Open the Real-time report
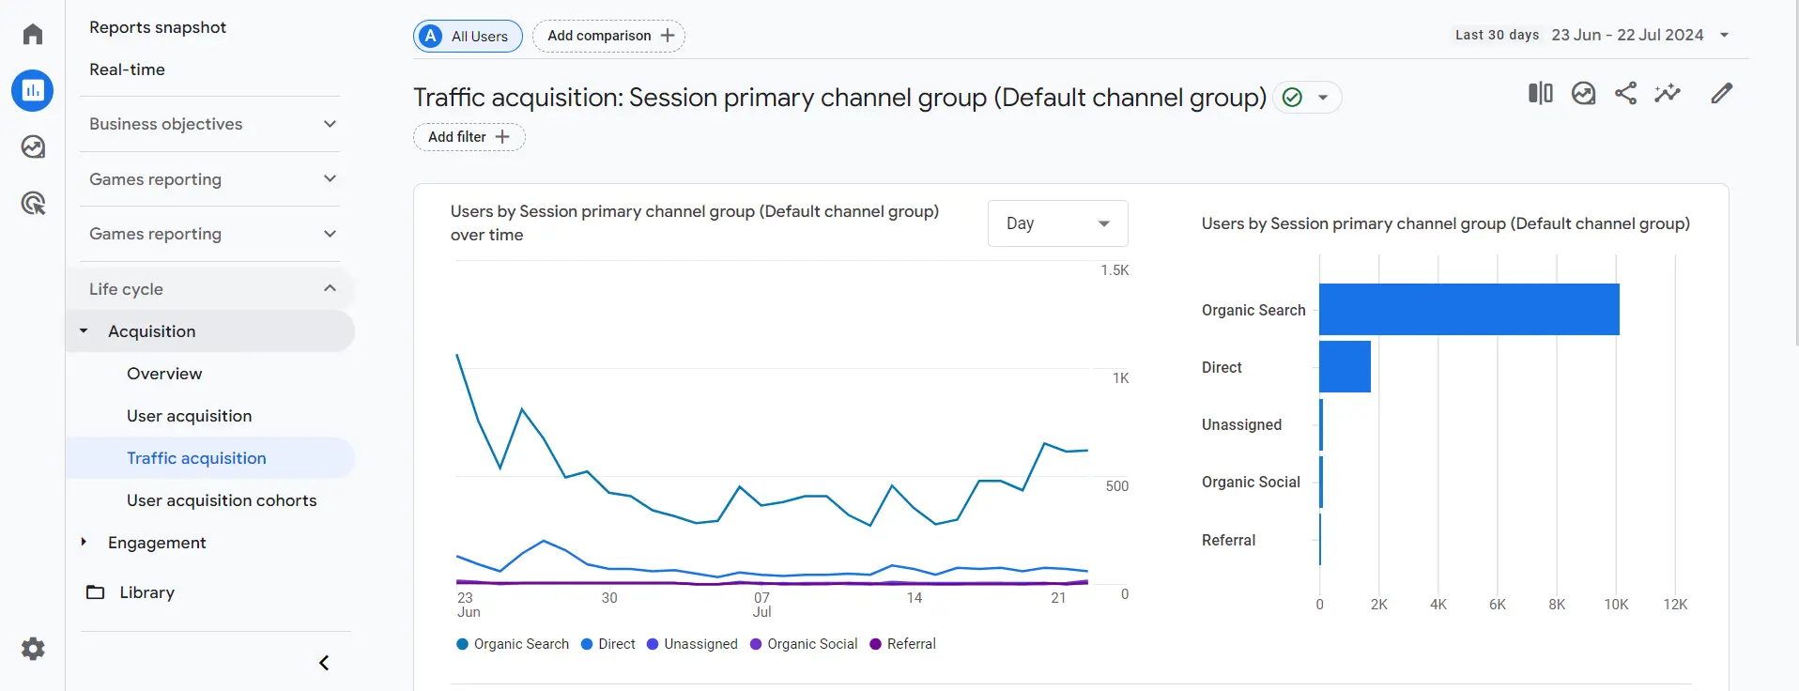Screen dimensions: 1799x691 (127, 69)
